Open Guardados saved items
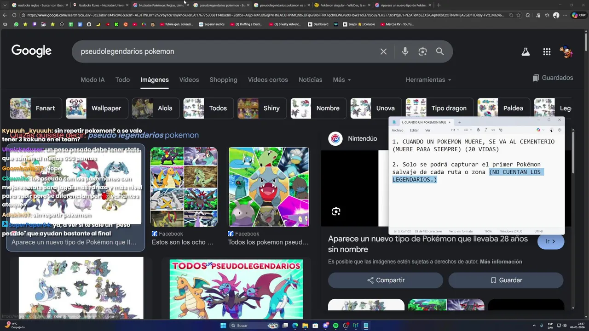589x331 pixels. pos(553,78)
